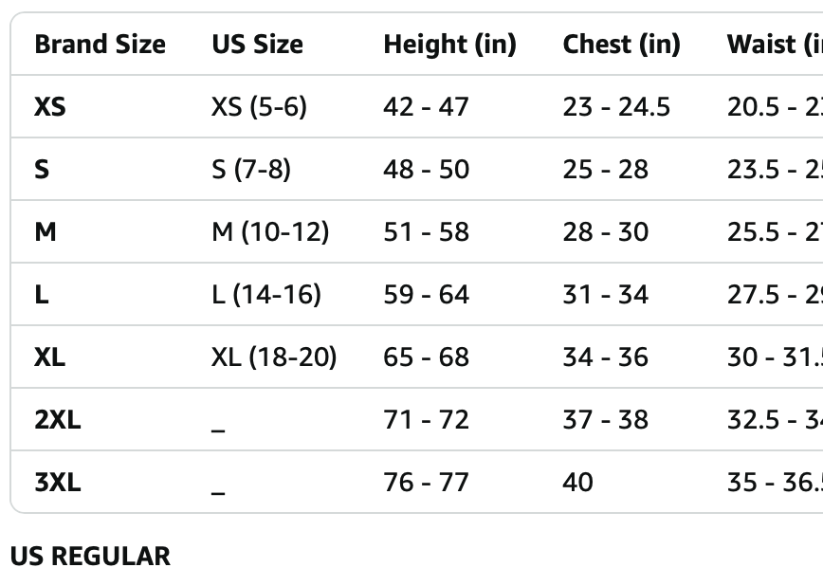Viewport: 823px width, 586px height.
Task: Click the 2XL brand size cell
Action: click(x=58, y=420)
